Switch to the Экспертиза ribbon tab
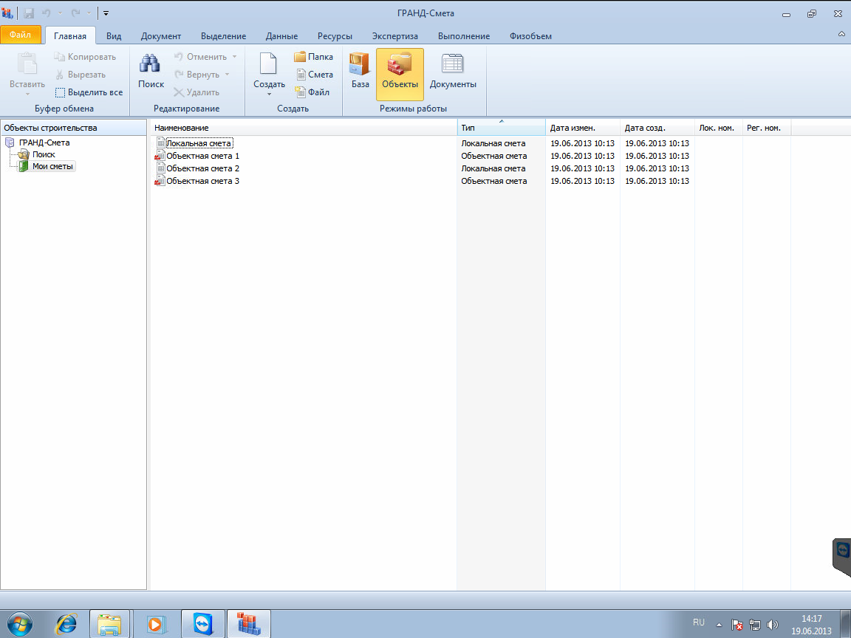The width and height of the screenshot is (851, 638). [394, 36]
